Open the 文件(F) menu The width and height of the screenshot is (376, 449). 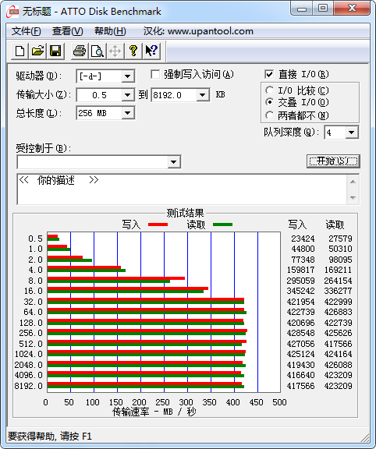coord(26,31)
